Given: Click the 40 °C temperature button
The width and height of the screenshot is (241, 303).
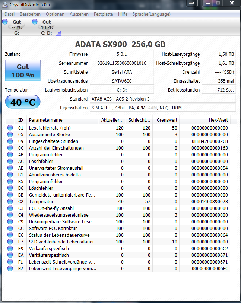Looking at the screenshot, I should [23, 102].
